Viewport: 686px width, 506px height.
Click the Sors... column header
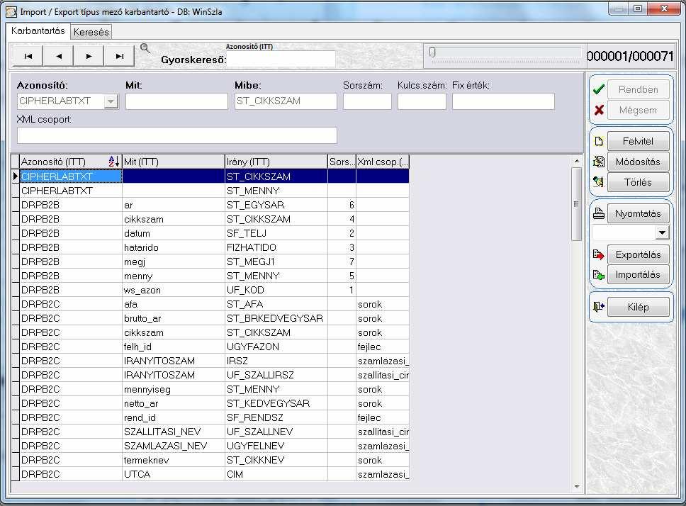pos(342,162)
